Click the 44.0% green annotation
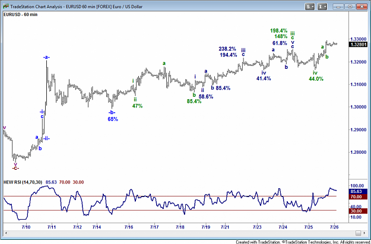Screen dimensions: 371x244 click(316, 79)
